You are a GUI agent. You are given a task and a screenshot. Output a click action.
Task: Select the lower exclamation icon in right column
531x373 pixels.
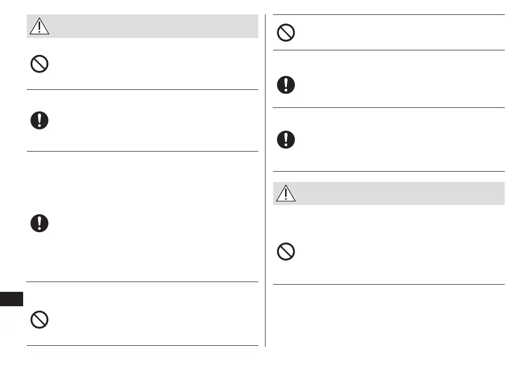tap(286, 140)
